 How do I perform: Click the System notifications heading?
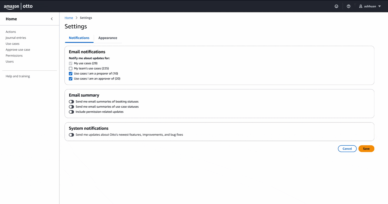point(89,128)
